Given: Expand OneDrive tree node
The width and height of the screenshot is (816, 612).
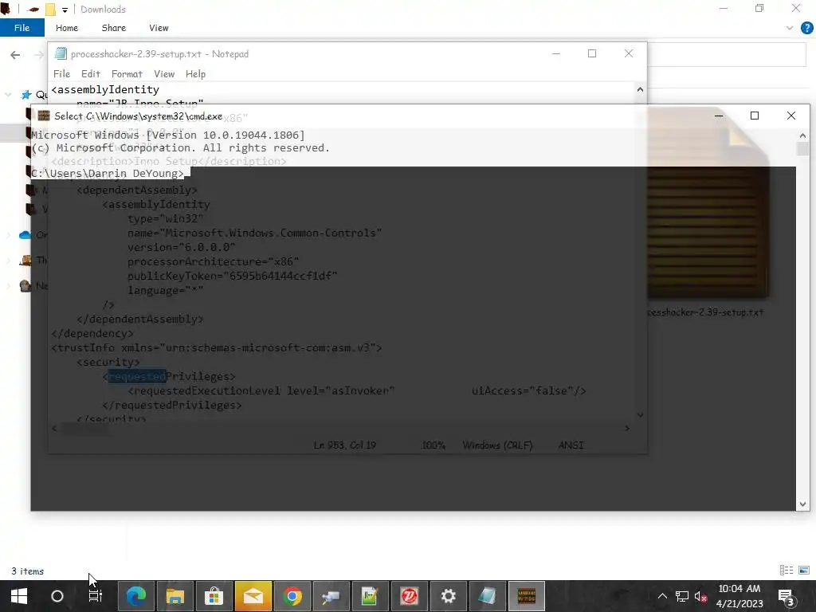Looking at the screenshot, I should tap(8, 235).
